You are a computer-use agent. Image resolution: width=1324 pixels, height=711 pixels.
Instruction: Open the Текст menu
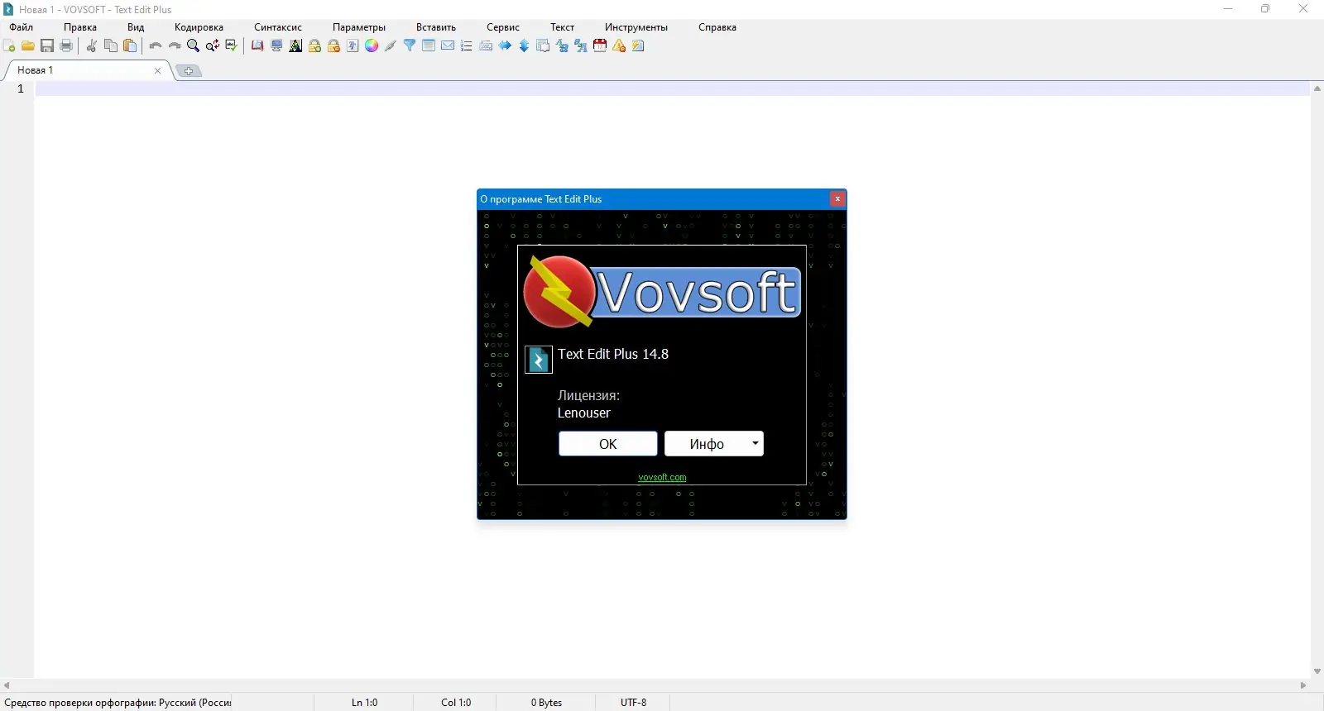pos(563,27)
